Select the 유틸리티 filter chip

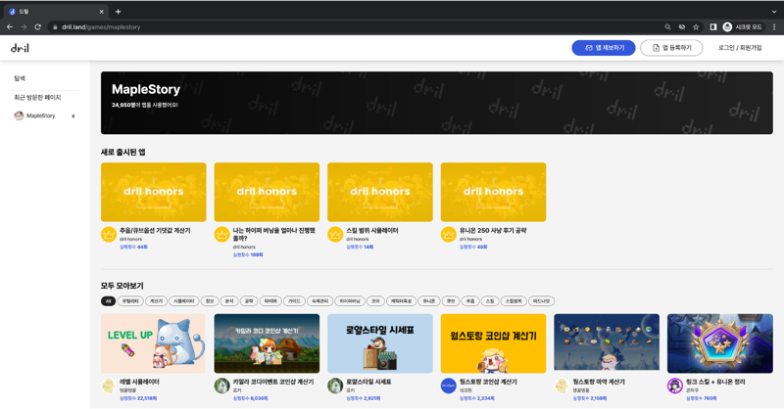[130, 301]
